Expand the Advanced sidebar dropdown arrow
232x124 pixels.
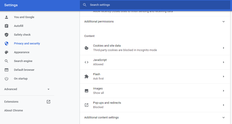point(48,89)
